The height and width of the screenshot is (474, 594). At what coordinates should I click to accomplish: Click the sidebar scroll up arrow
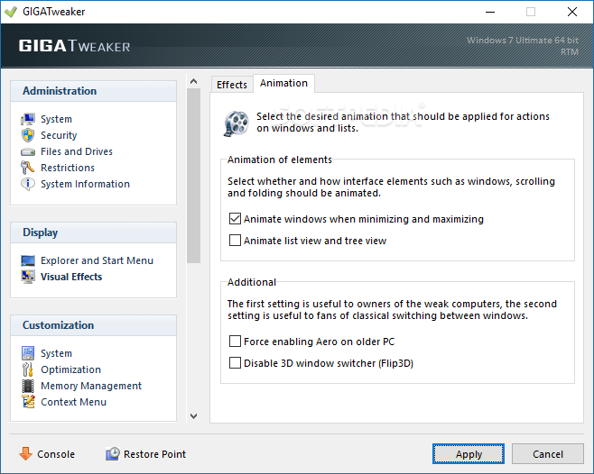pyautogui.click(x=193, y=81)
